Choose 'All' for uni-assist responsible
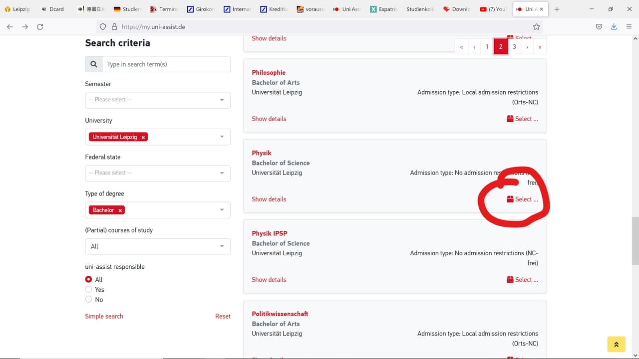This screenshot has width=639, height=359. [x=88, y=280]
